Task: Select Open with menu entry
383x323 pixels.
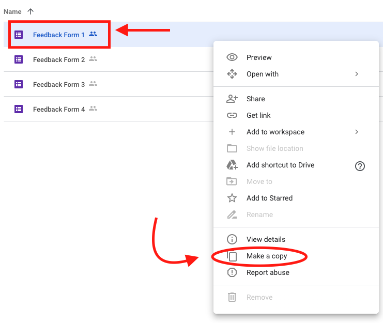Action: point(262,74)
